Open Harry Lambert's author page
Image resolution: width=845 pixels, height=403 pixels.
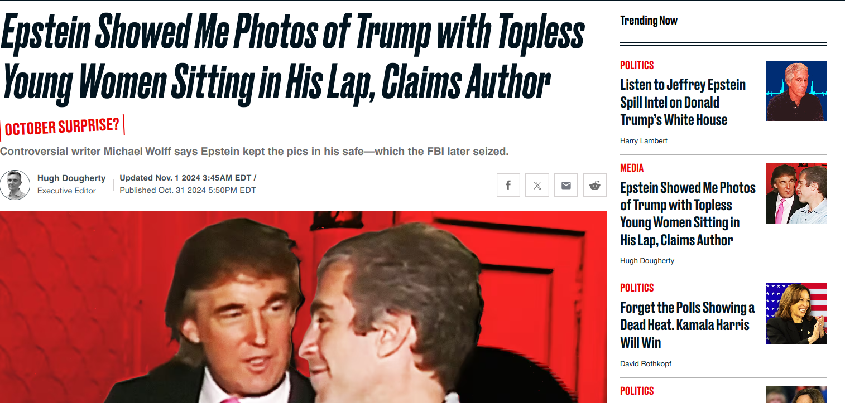pyautogui.click(x=644, y=141)
